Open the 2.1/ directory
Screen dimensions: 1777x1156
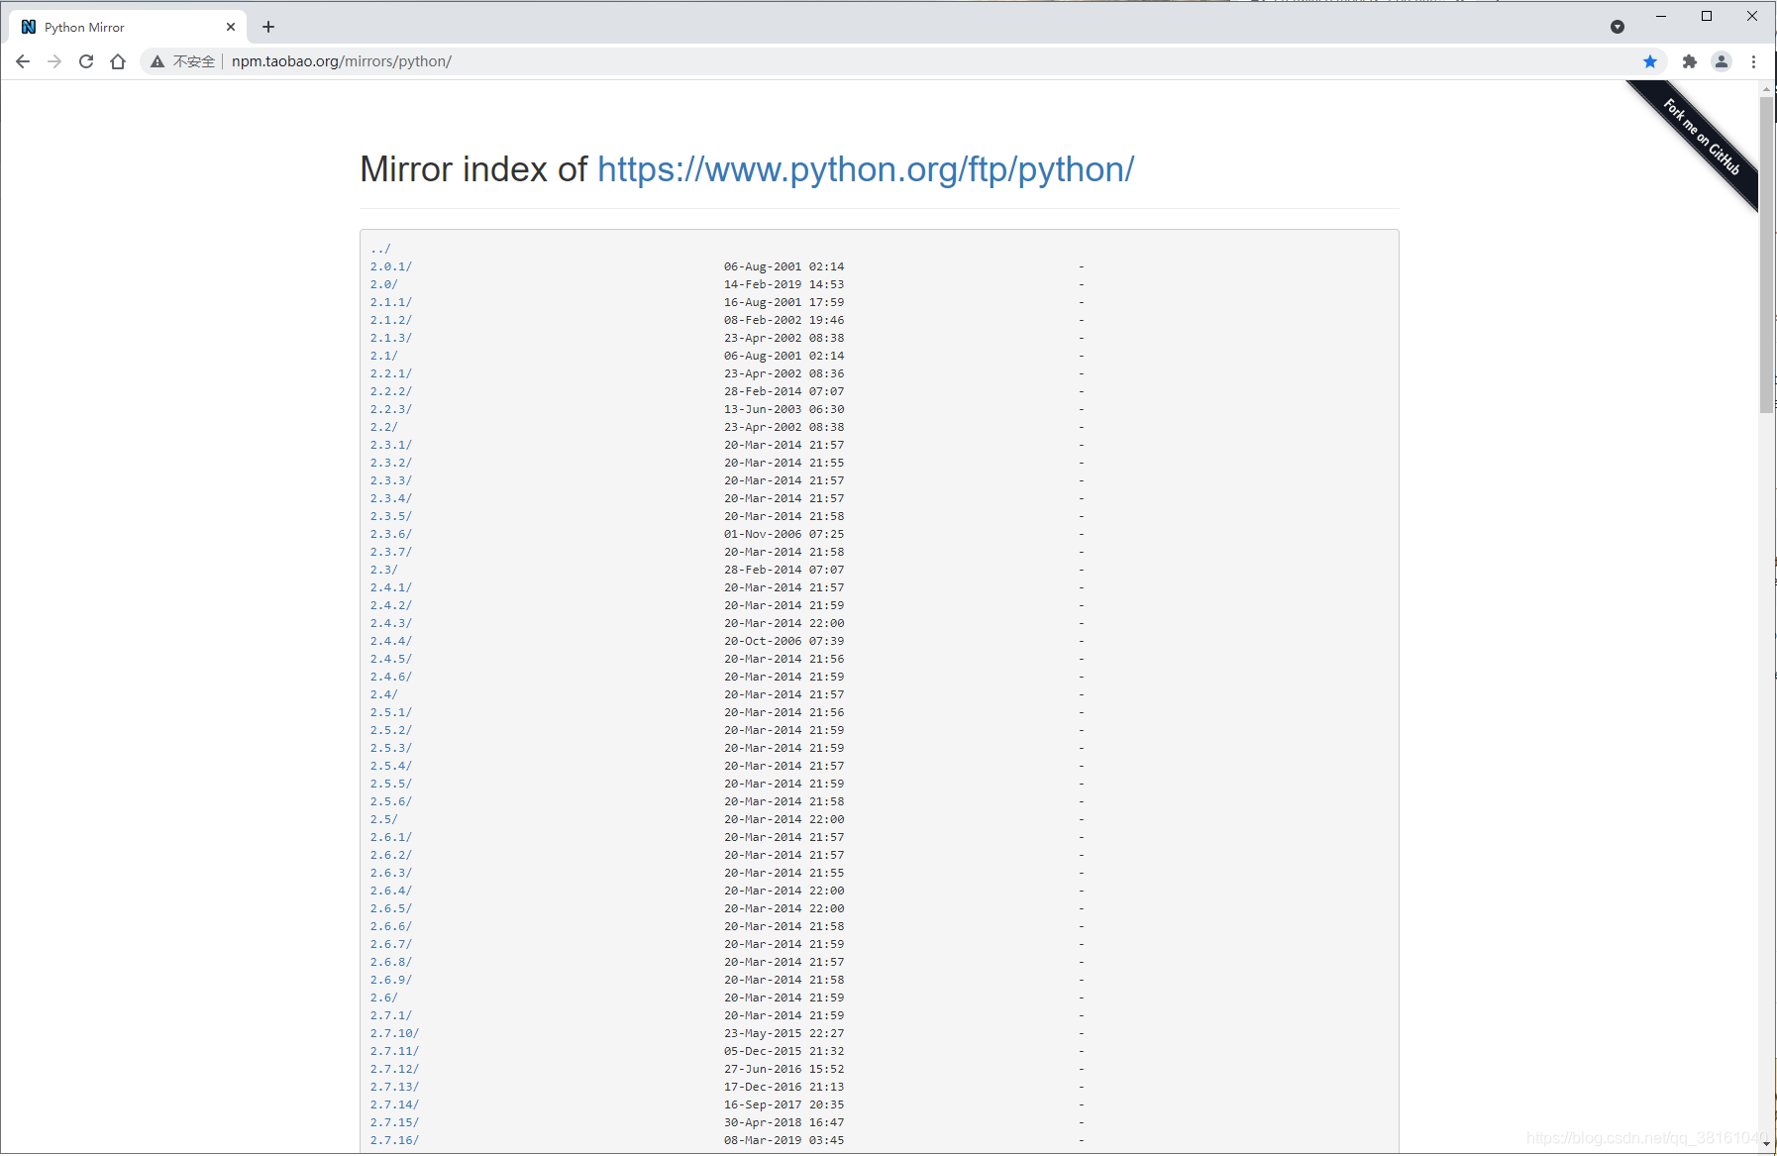tap(384, 356)
